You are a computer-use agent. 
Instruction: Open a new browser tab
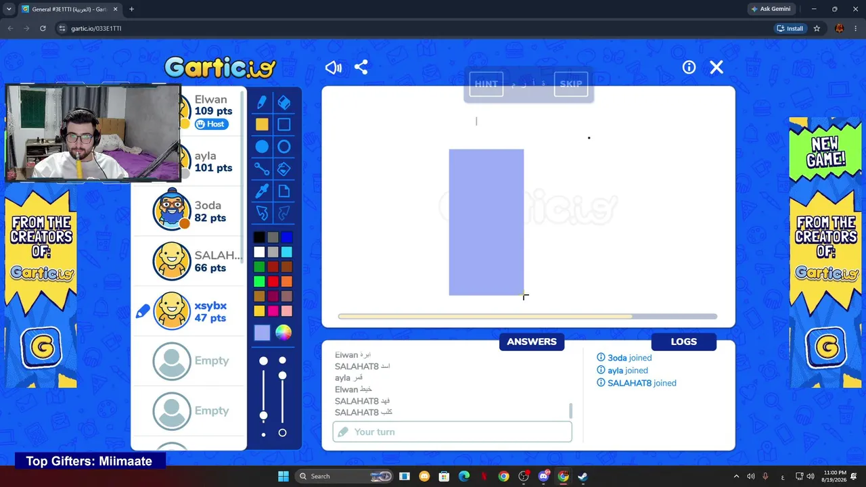point(131,9)
